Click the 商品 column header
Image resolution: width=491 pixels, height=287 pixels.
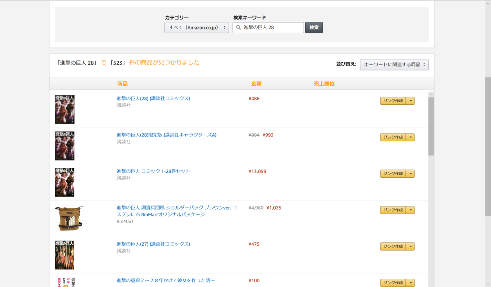[122, 84]
